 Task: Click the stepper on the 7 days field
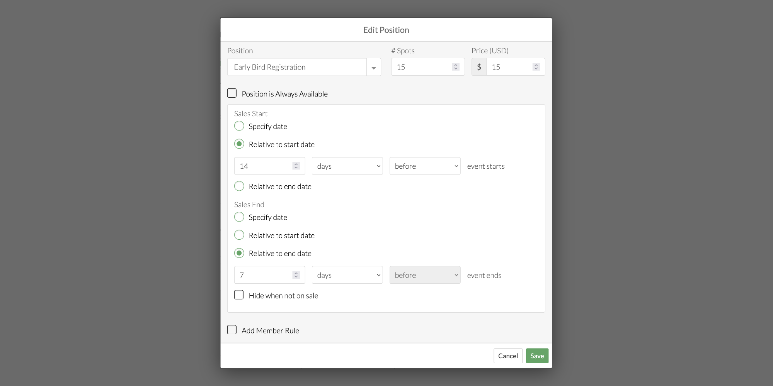[x=296, y=275]
